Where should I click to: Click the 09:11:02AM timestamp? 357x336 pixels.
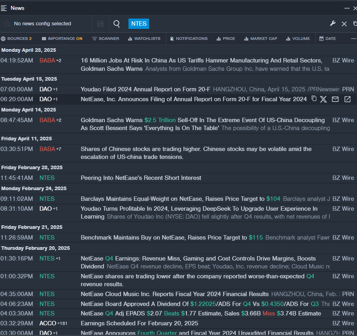[17, 199]
